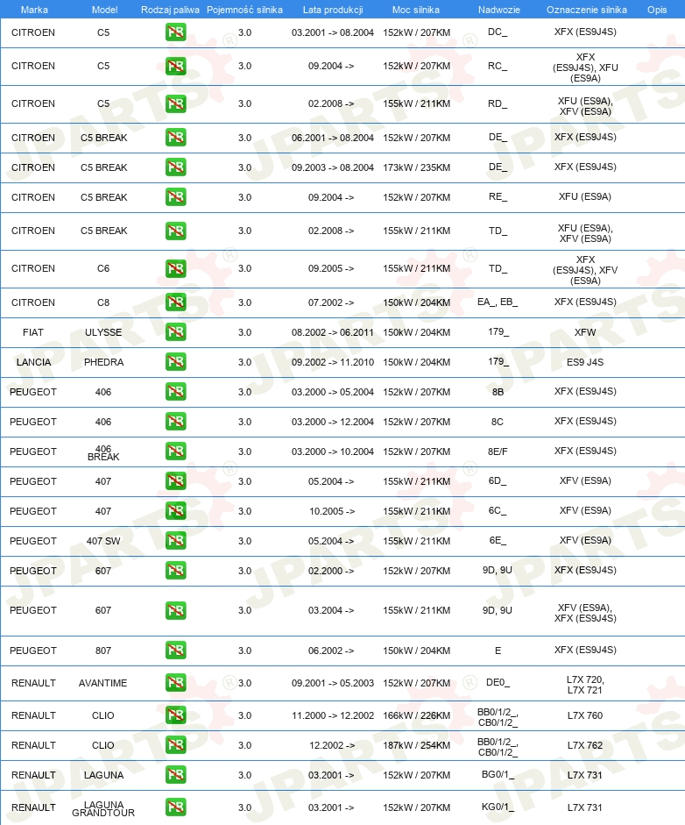Image resolution: width=685 pixels, height=825 pixels.
Task: Select the PHEDRA model cell
Action: click(103, 362)
